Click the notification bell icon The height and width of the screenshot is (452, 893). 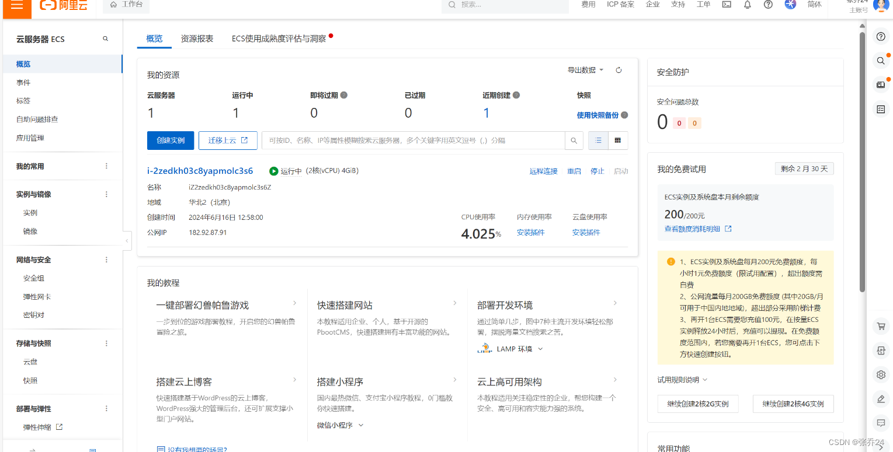(747, 5)
